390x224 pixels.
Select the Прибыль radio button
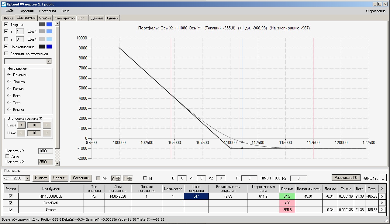(x=9, y=75)
